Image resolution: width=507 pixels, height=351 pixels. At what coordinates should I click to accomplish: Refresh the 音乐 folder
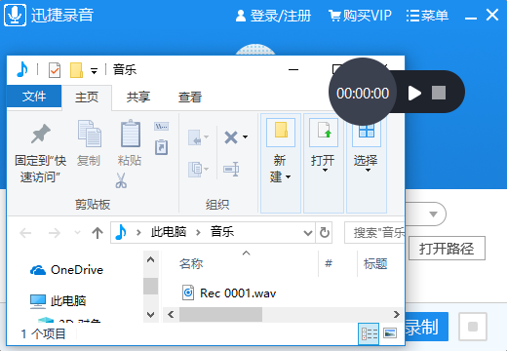tap(324, 233)
